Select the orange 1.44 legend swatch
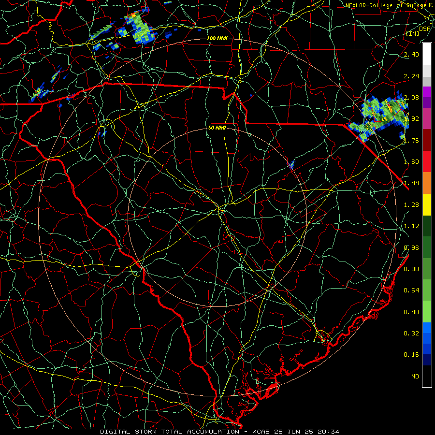The image size is (435, 435). pos(427,183)
